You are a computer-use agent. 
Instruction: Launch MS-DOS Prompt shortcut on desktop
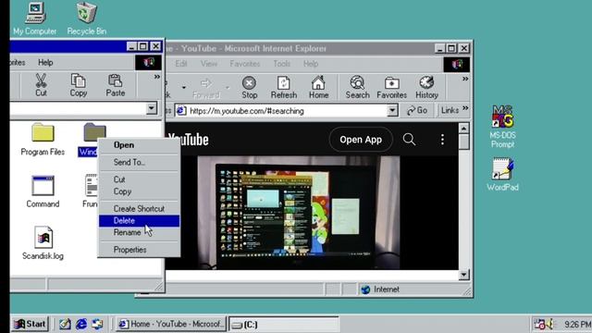coord(502,127)
